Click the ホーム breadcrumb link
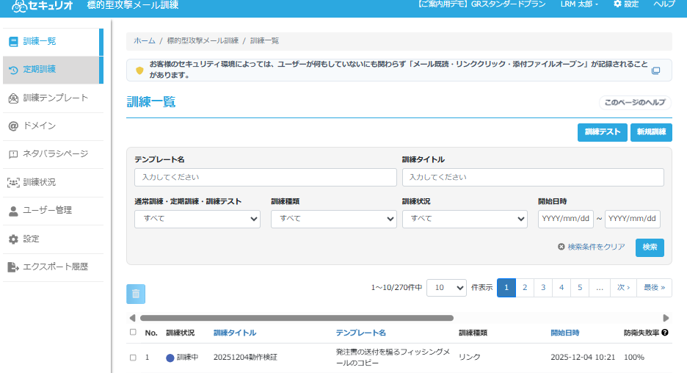Image resolution: width=687 pixels, height=373 pixels. (x=145, y=41)
